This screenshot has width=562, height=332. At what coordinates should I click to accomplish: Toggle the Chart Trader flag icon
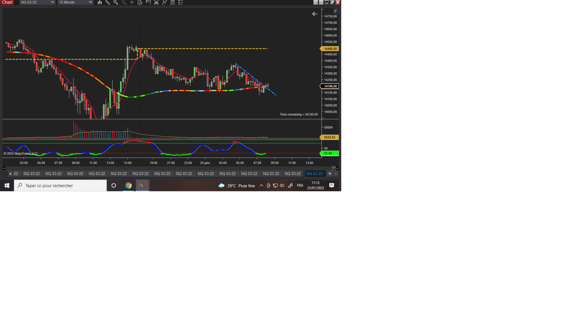[x=148, y=2]
